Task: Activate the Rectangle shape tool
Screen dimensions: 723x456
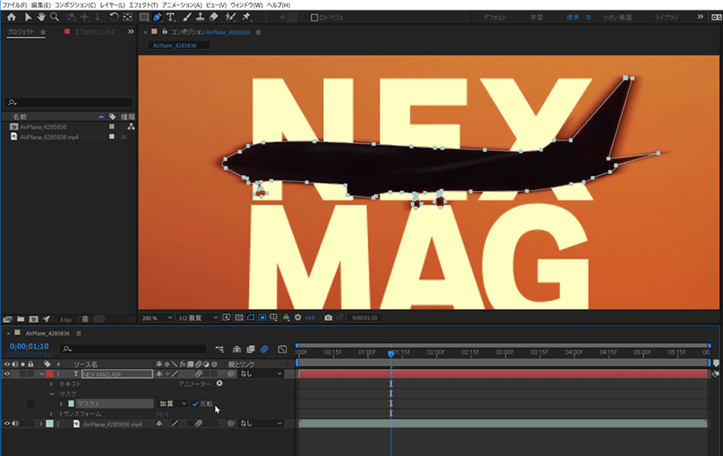Action: [x=143, y=17]
